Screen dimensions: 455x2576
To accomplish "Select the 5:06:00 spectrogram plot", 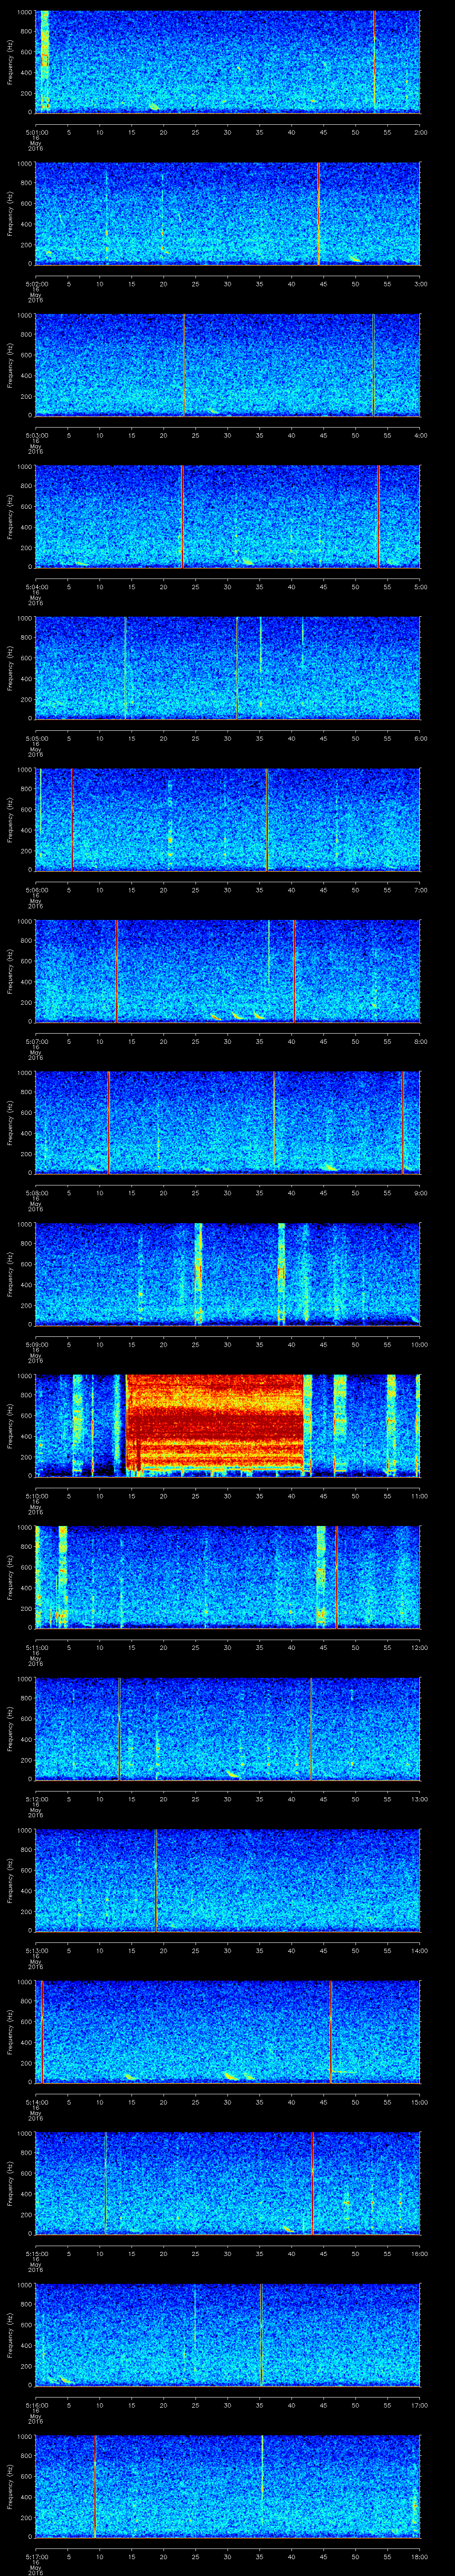I will [x=228, y=819].
